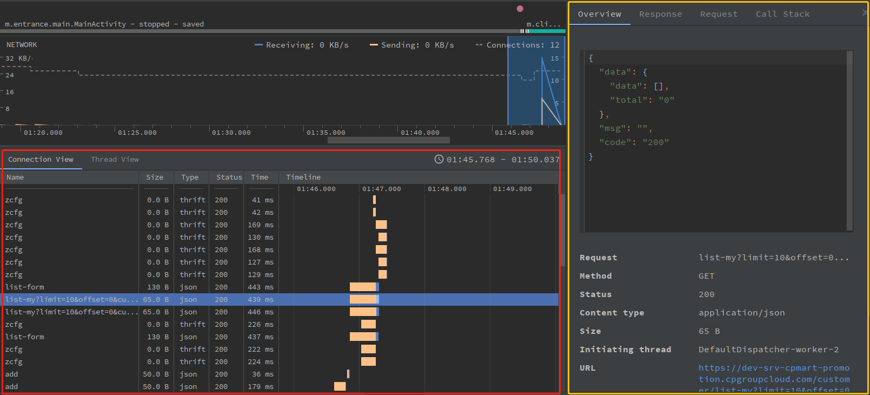Open the Call Stack tab

coord(782,14)
